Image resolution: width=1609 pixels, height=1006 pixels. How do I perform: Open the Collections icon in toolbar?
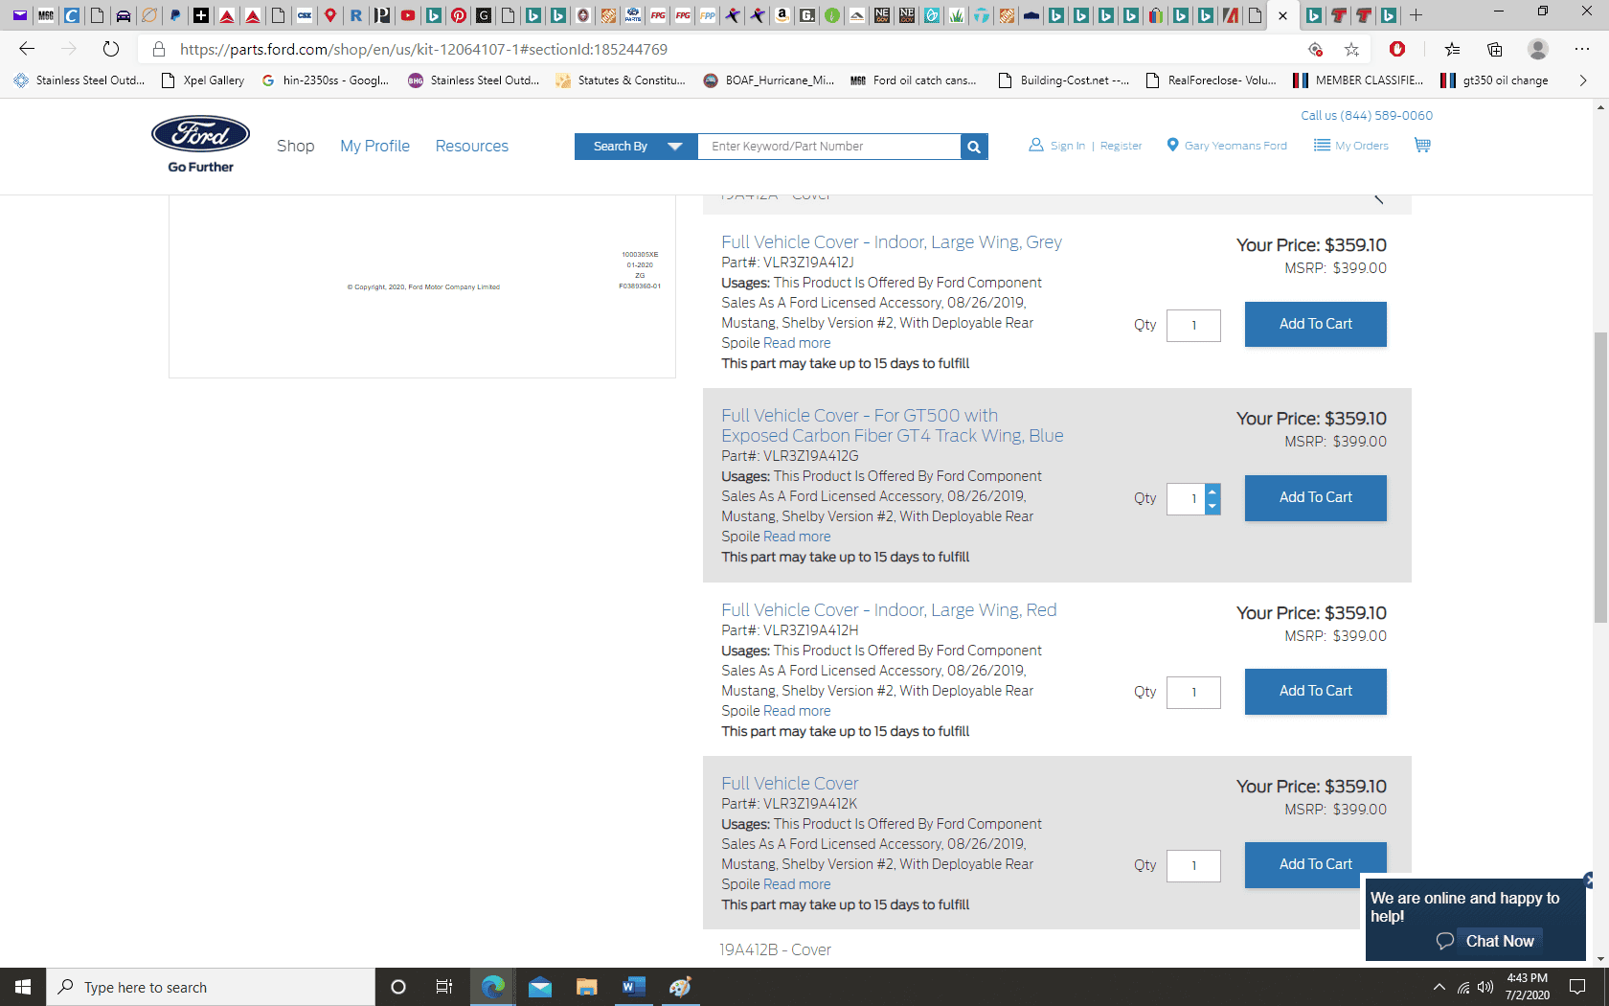coord(1494,49)
